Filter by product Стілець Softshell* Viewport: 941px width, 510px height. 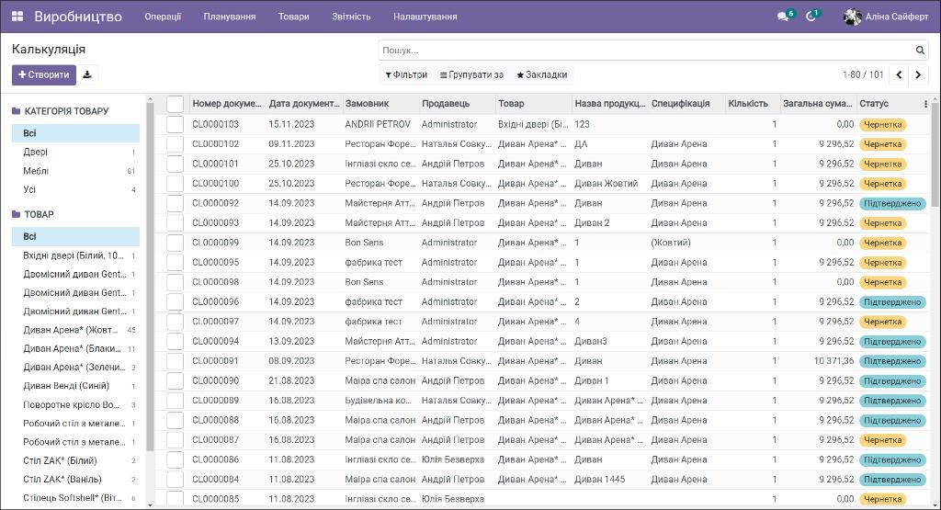point(75,498)
